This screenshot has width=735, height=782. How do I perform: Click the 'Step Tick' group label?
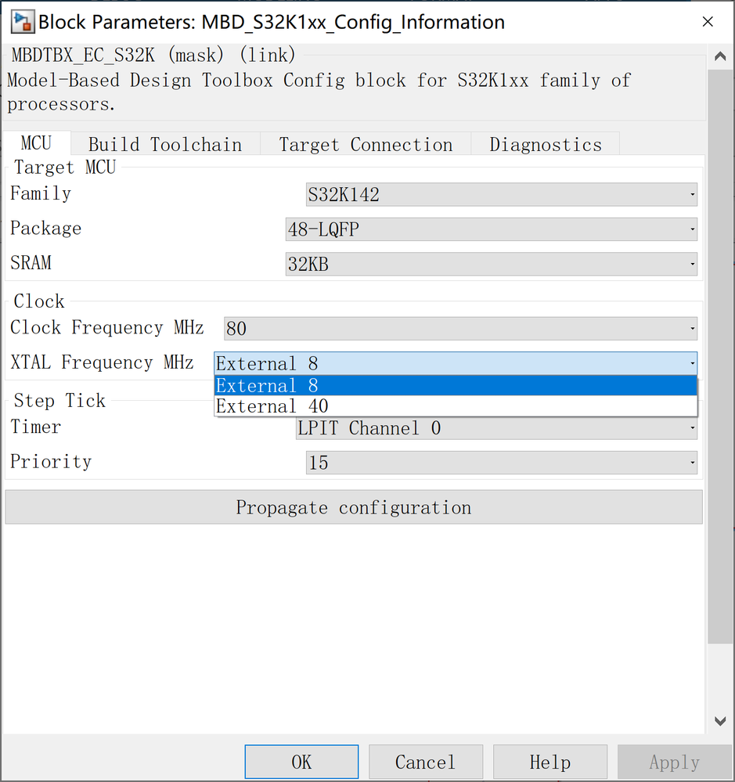click(59, 401)
